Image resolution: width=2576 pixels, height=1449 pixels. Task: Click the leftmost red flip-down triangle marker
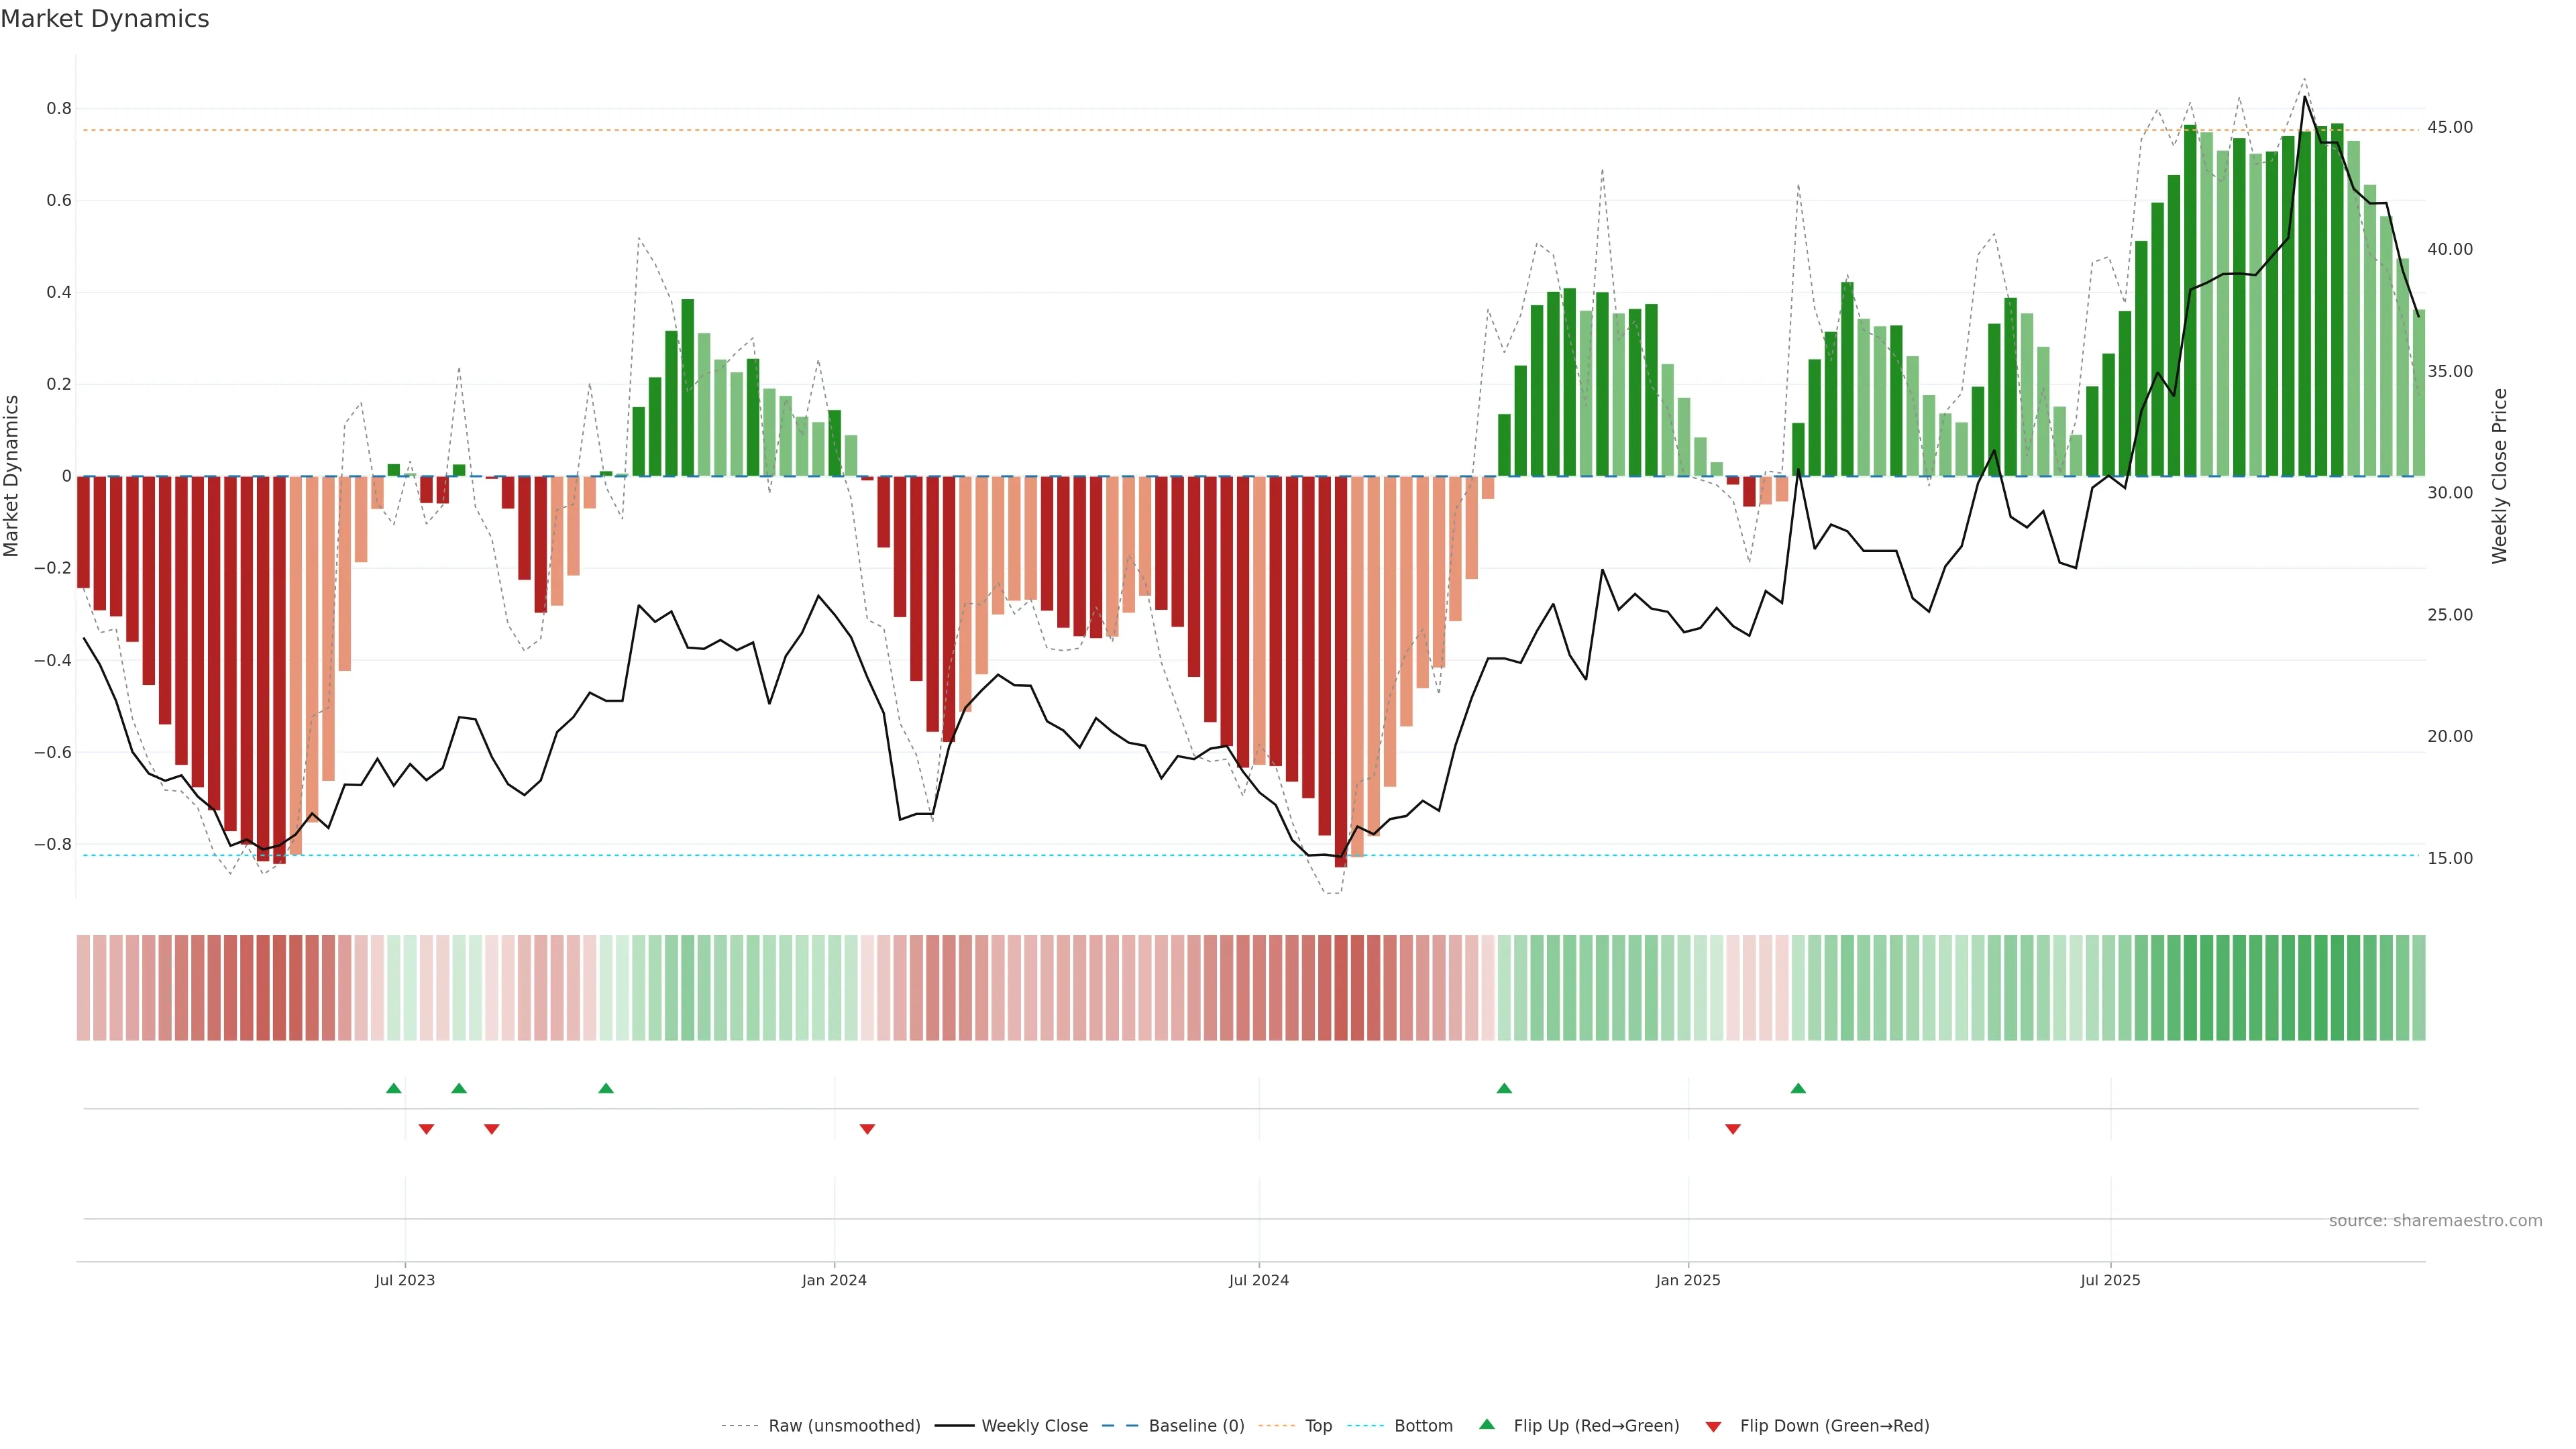(426, 1129)
